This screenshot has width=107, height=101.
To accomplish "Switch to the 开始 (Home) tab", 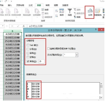I will 2,5.
